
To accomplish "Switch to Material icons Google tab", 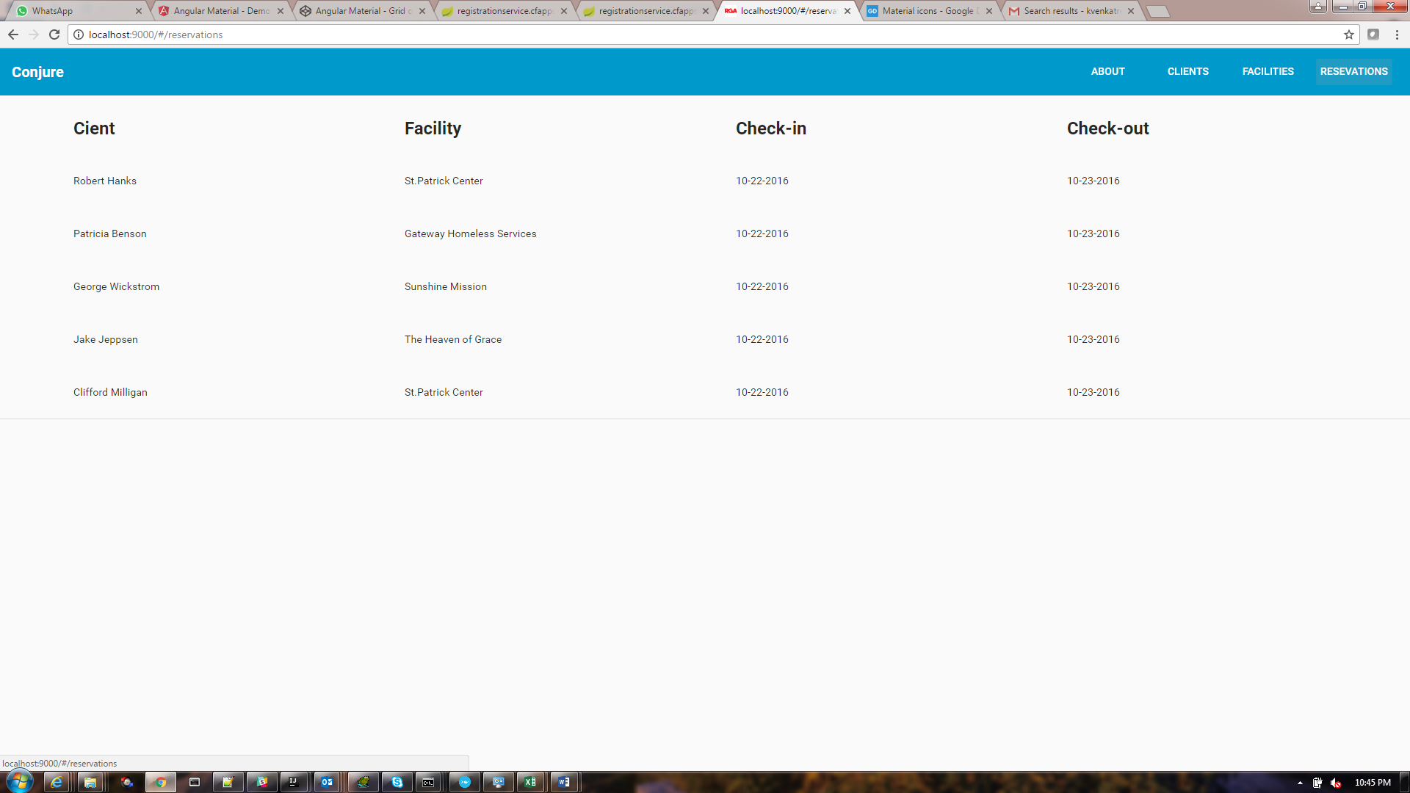I will point(929,11).
